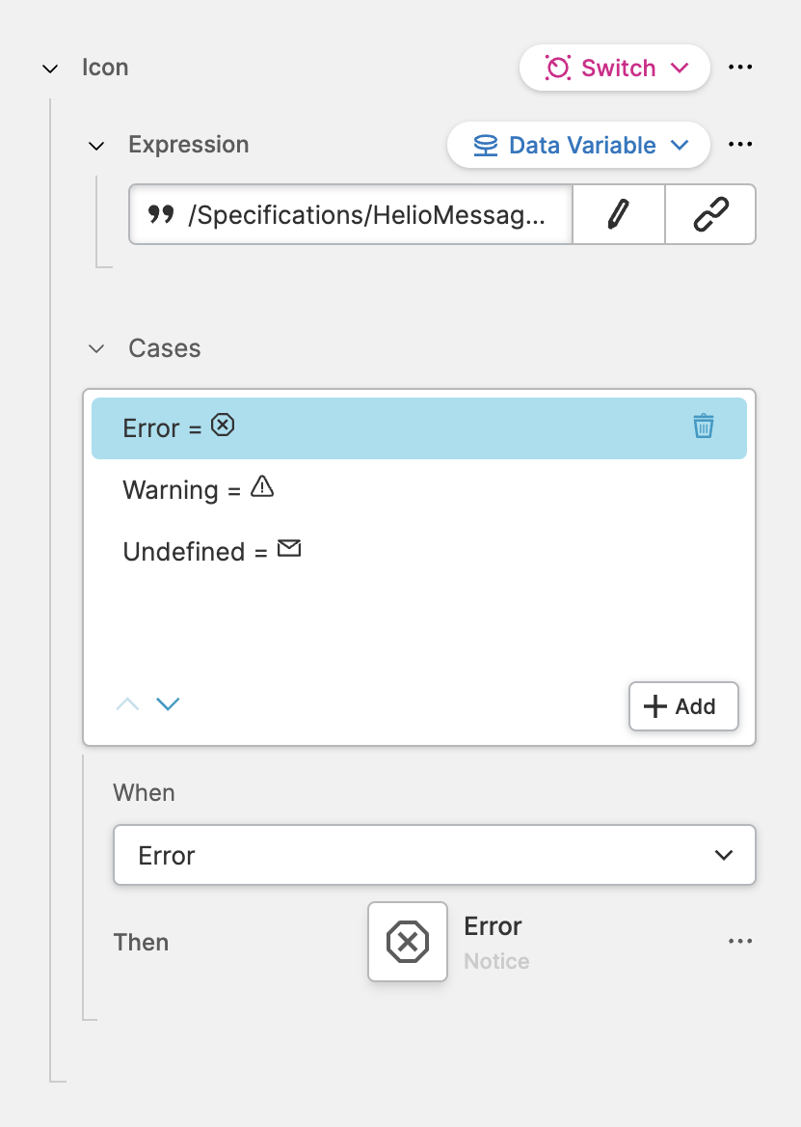Screen dimensions: 801x1127
Task: Collapse the Cases section
Action: (96, 348)
